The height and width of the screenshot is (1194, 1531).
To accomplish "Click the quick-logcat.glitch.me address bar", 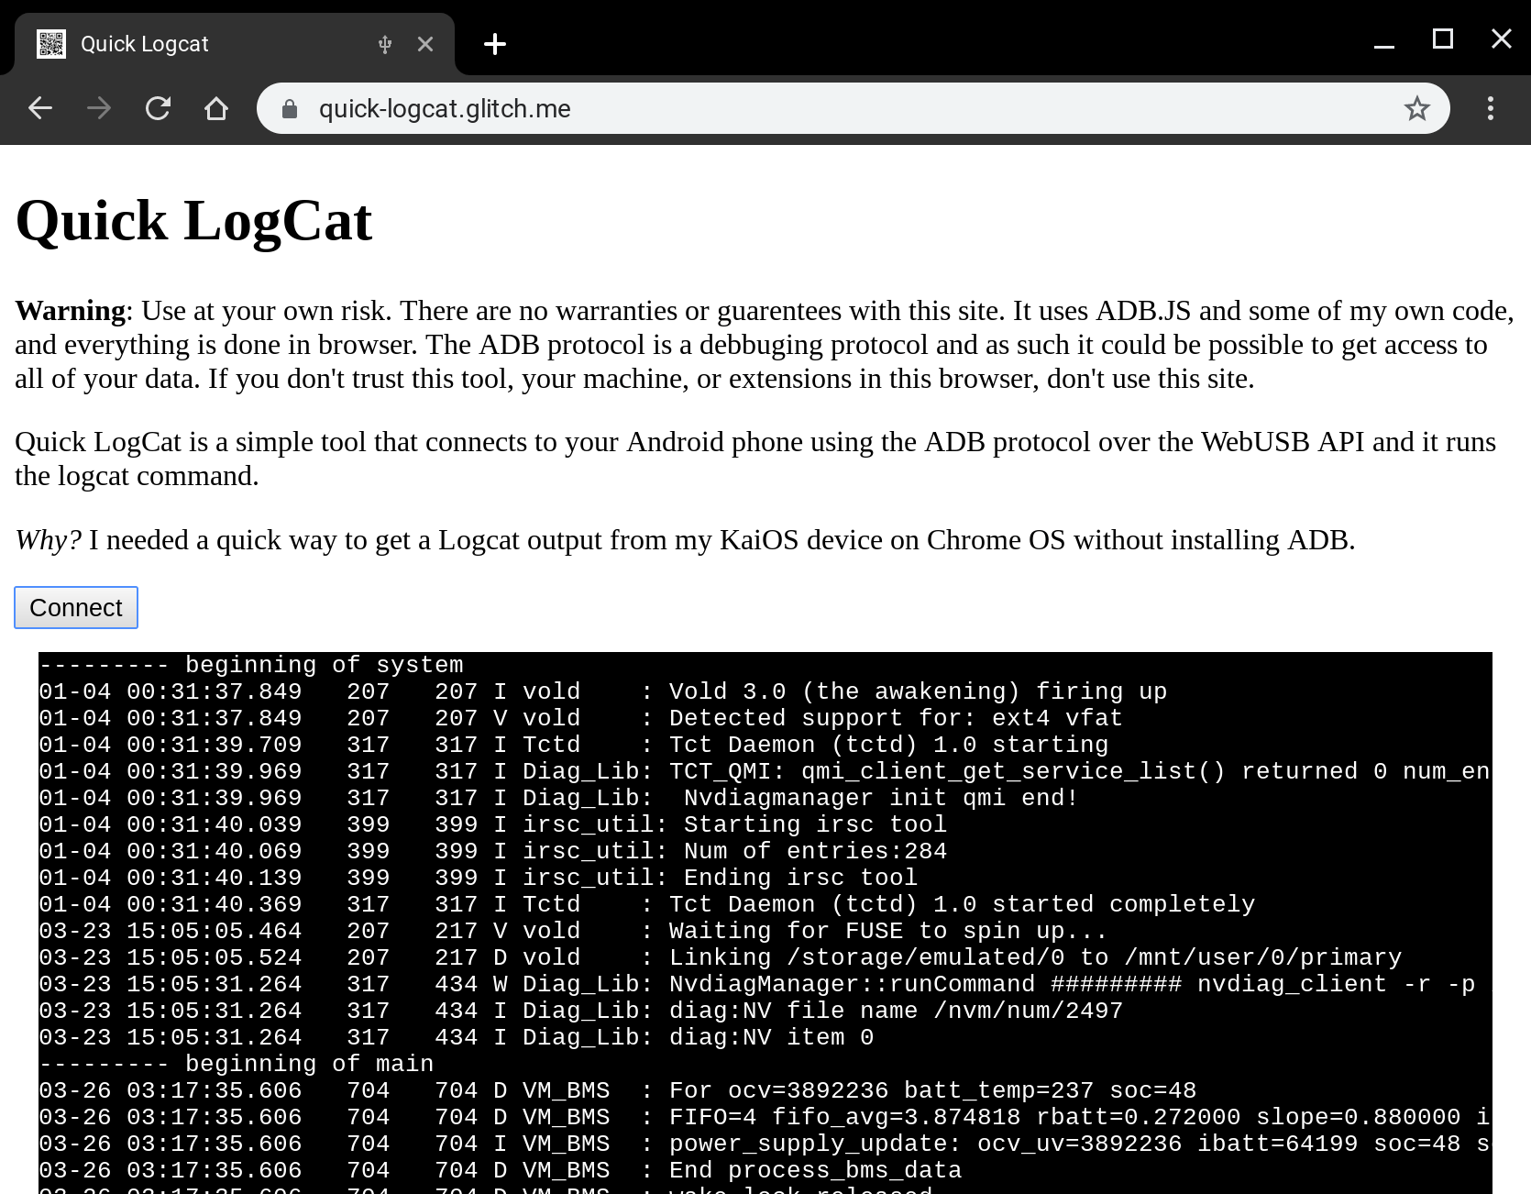I will pos(642,108).
